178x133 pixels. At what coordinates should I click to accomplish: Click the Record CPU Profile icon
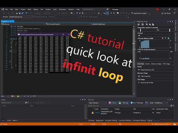tap(139, 83)
